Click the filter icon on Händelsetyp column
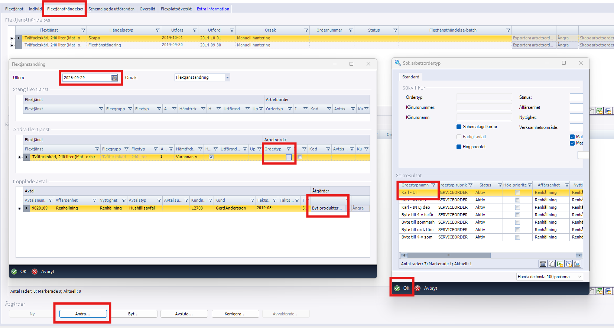 tap(157, 30)
